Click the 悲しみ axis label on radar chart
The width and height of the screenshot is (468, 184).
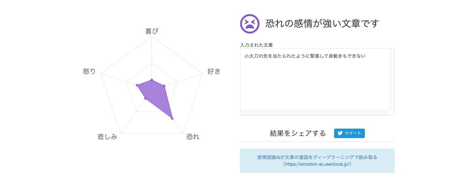click(x=107, y=137)
